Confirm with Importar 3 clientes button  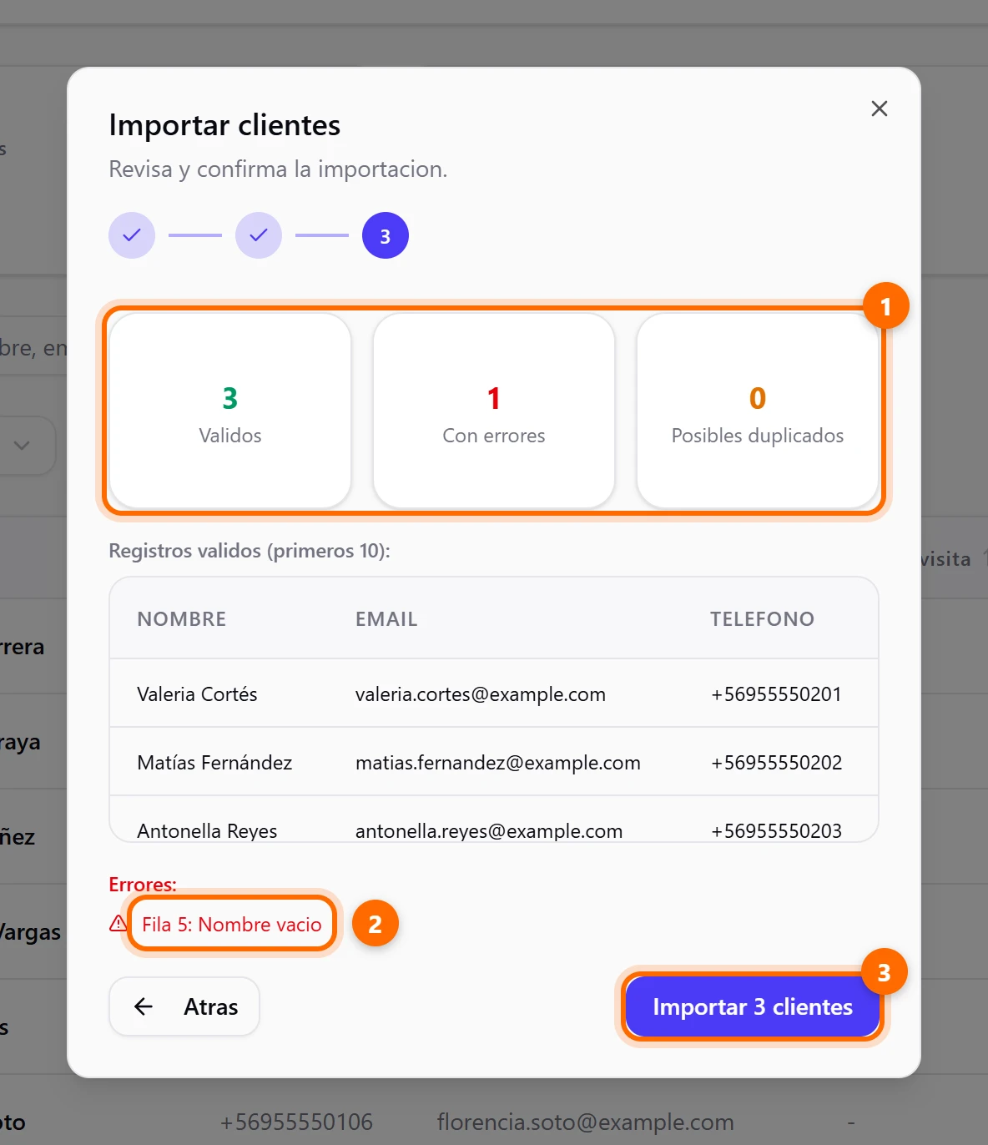pos(753,1006)
